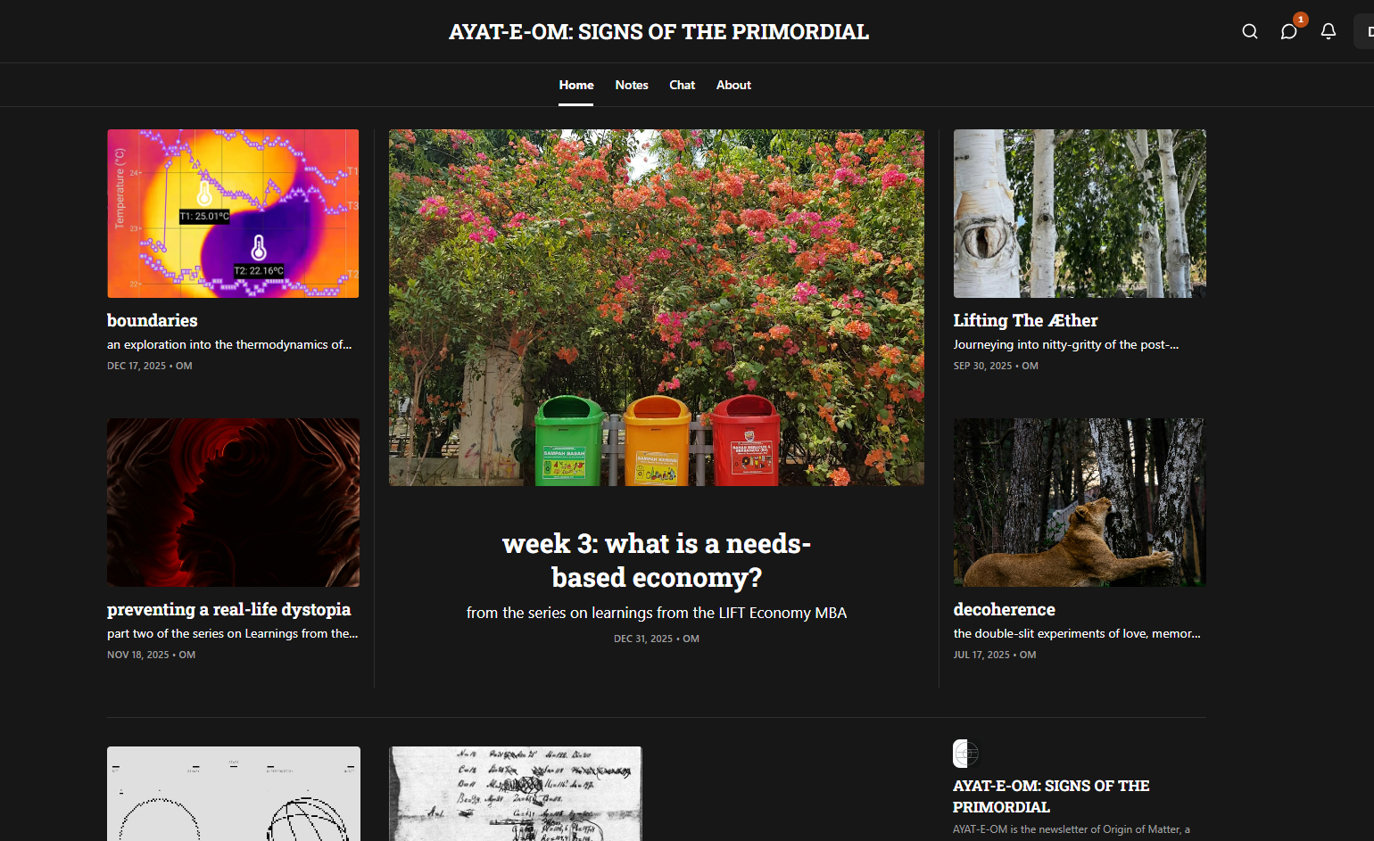Open the handwritten manuscript post thumbnail

pos(516,794)
